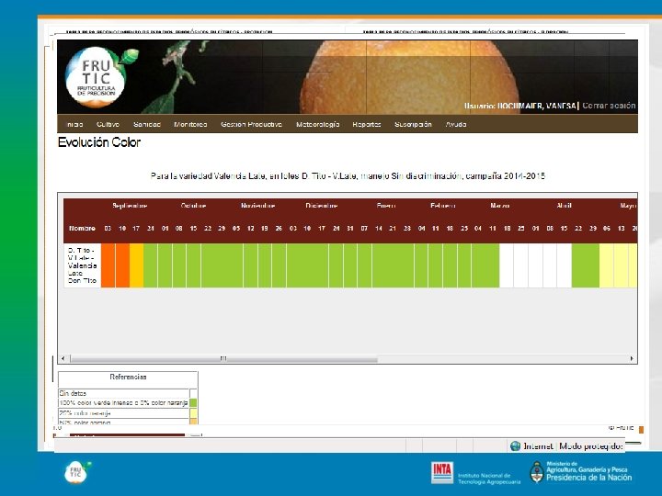This screenshot has width=662, height=496.
Task: Click the yellow-orange cell under Septiembre 17
Action: click(136, 265)
